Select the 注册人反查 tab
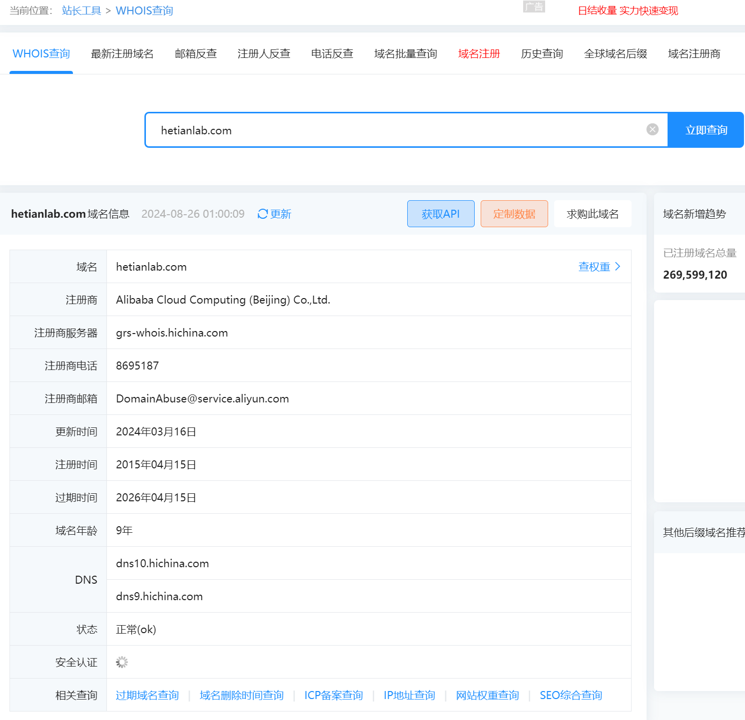 [264, 54]
